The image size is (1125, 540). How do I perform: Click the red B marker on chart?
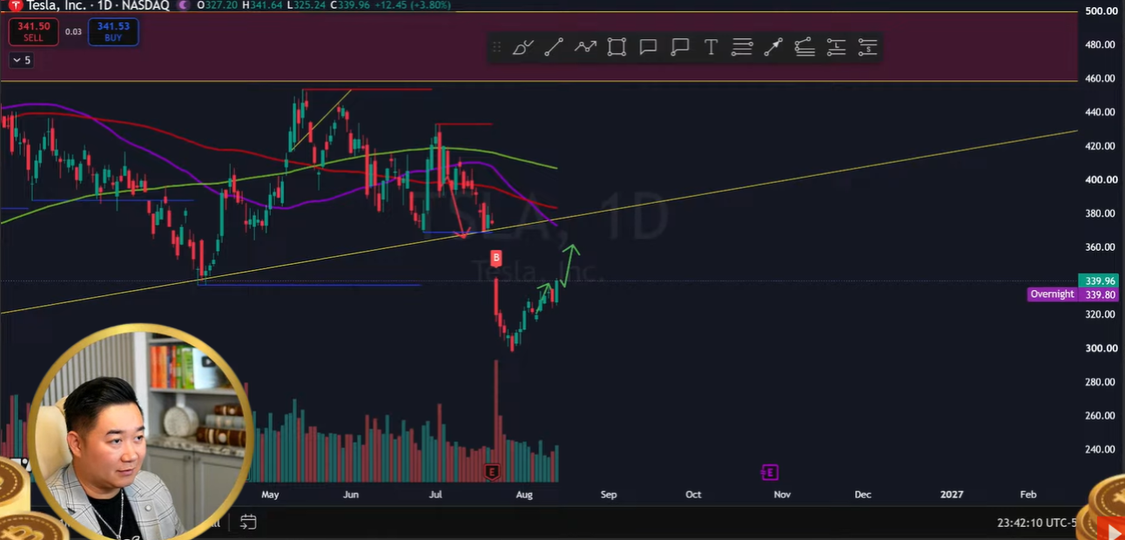click(x=496, y=258)
